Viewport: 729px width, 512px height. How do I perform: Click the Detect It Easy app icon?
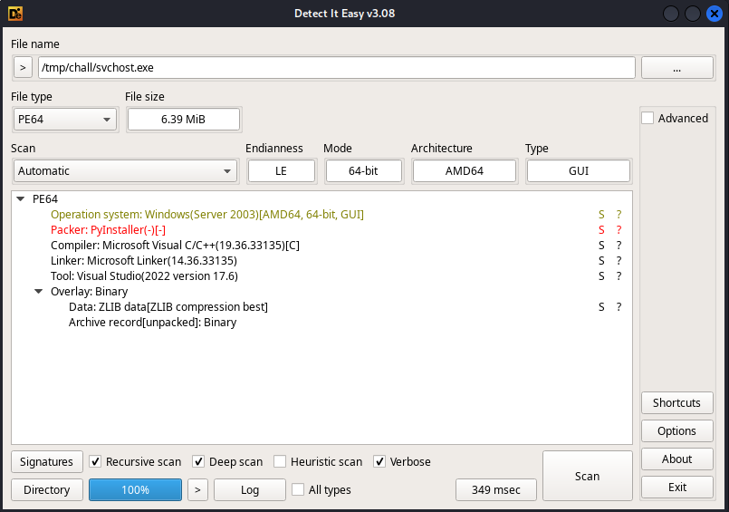coord(15,14)
